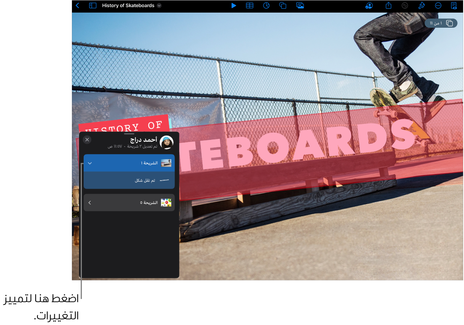
Task: Undo the last action
Action: [405, 5]
